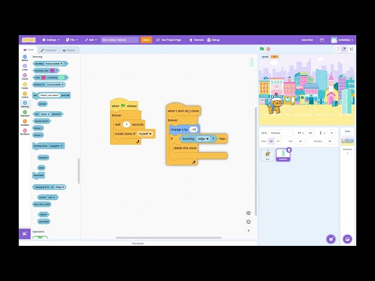Select the Variables block category
This screenshot has height=281, width=375.
tap(25, 122)
